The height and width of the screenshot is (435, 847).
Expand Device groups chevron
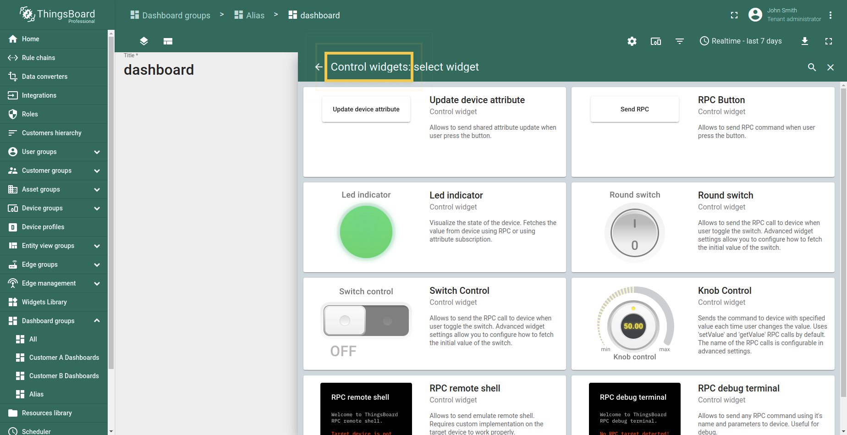tap(97, 208)
